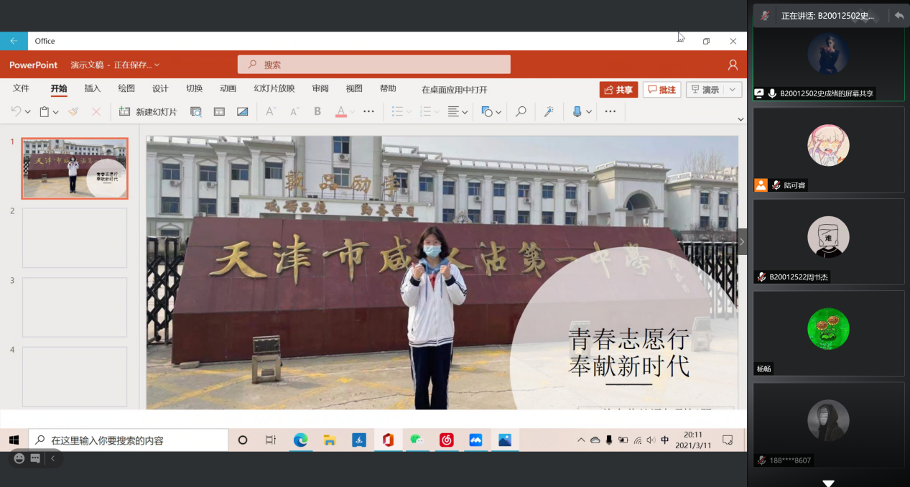Click the Format Painter brush icon
Image resolution: width=910 pixels, height=487 pixels.
[x=73, y=111]
